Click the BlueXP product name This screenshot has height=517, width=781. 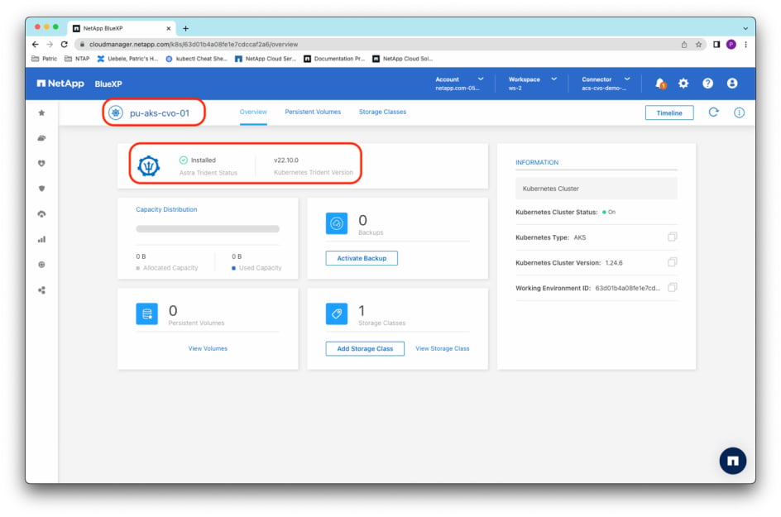pos(108,84)
